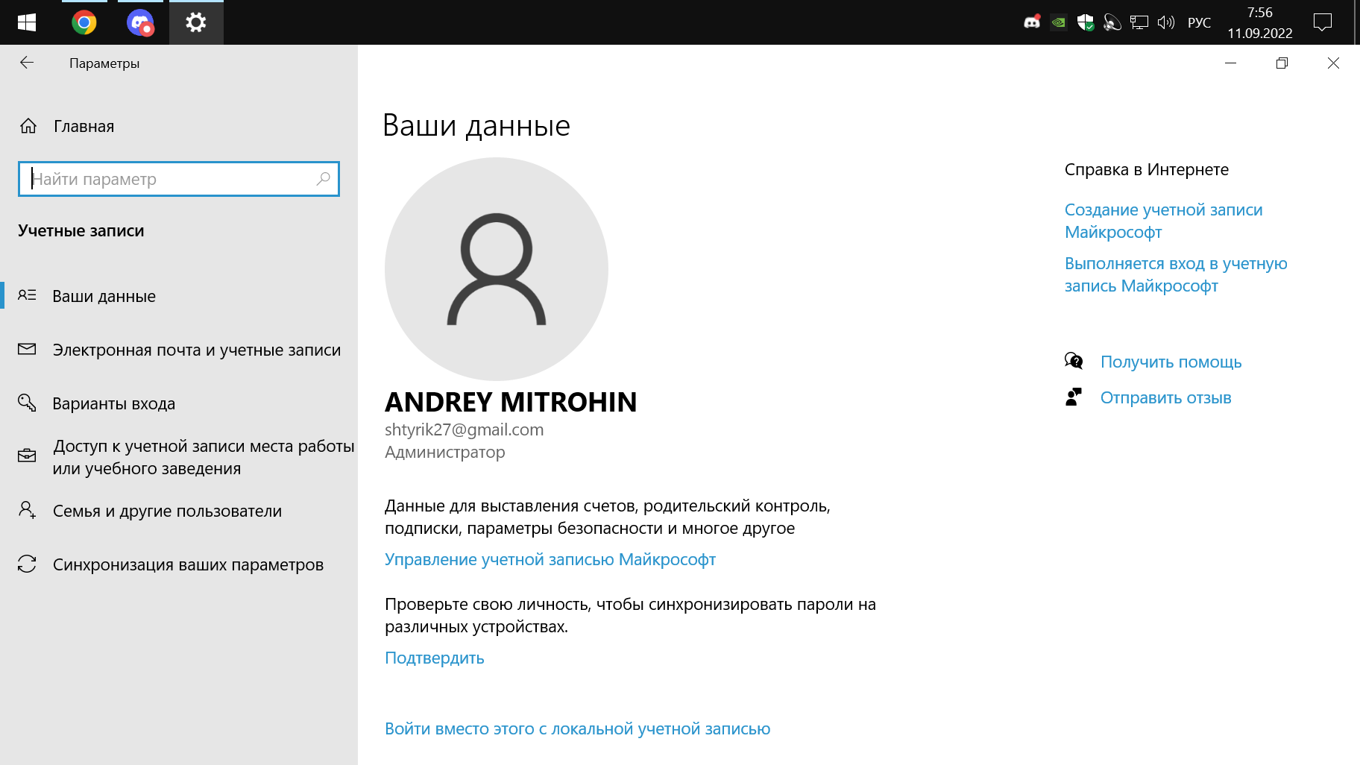
Task: Click the volume speaker tray icon
Action: pyautogui.click(x=1165, y=23)
